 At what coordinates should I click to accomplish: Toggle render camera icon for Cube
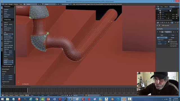(177, 15)
